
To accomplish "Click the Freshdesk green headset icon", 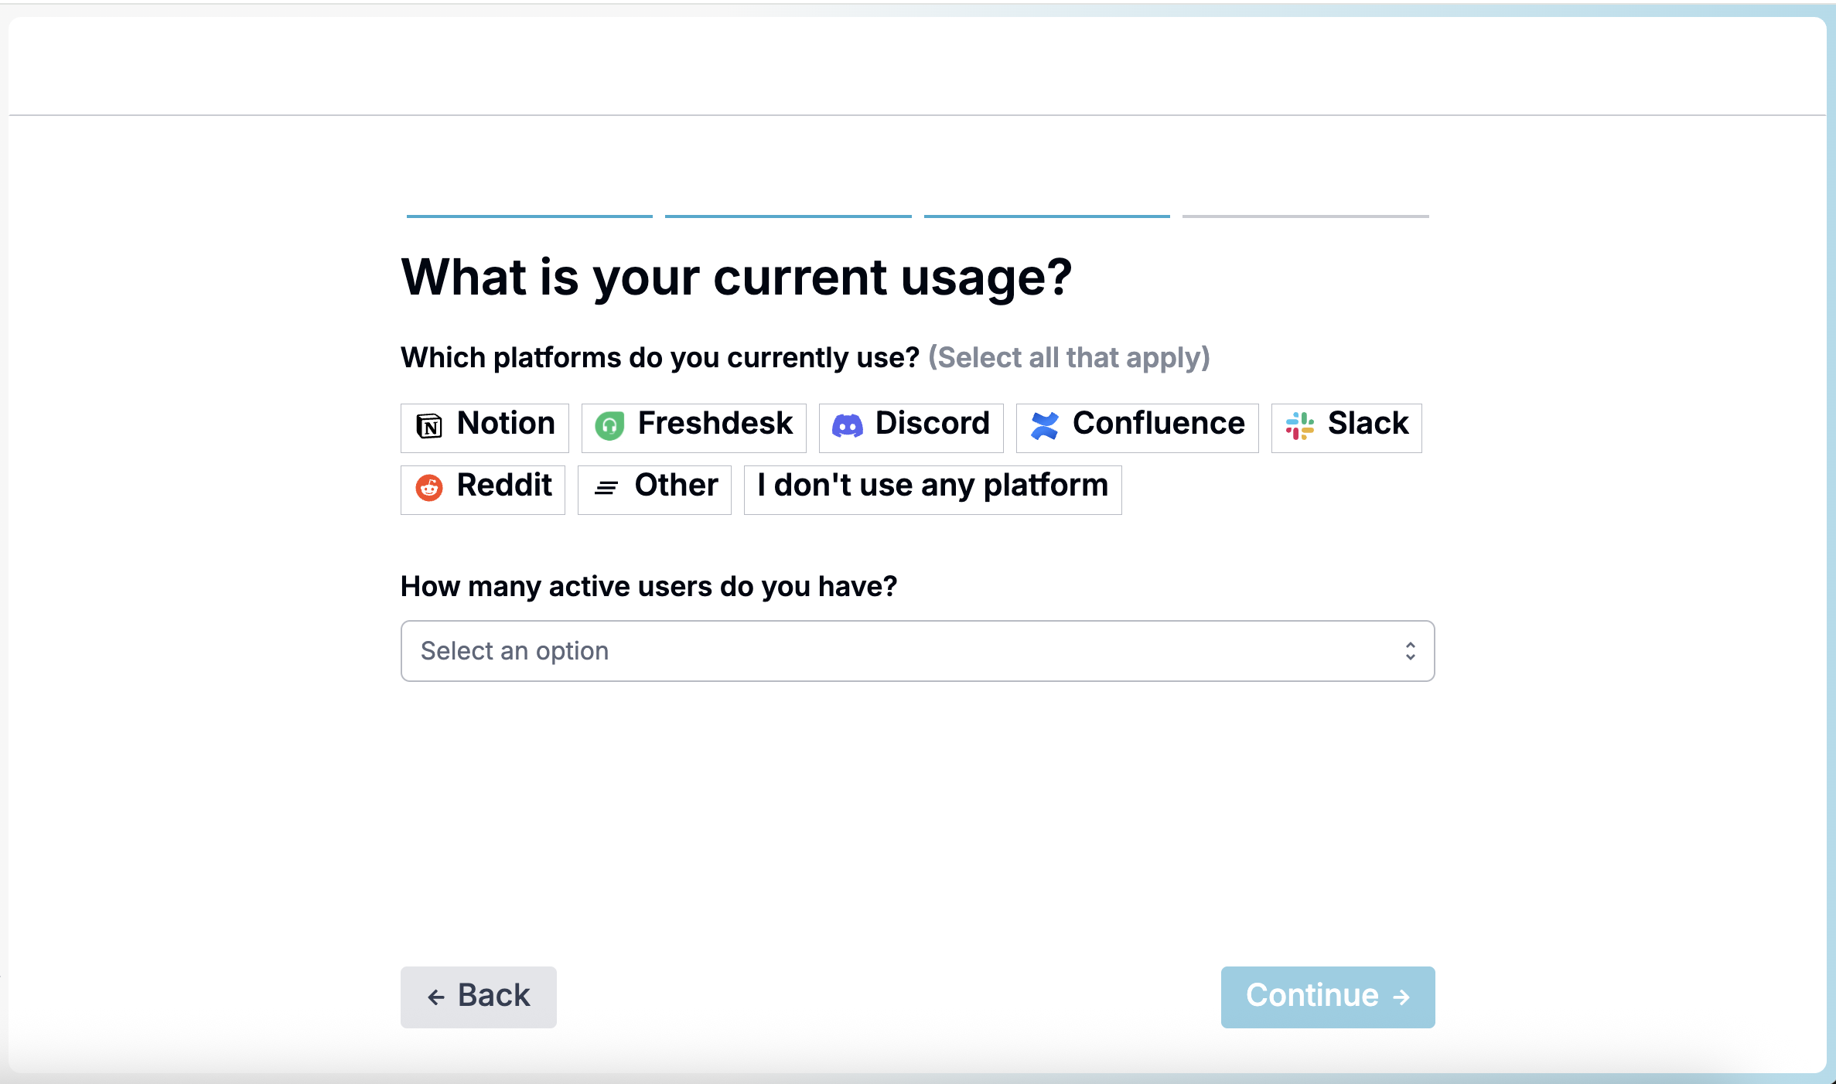I will [x=609, y=426].
